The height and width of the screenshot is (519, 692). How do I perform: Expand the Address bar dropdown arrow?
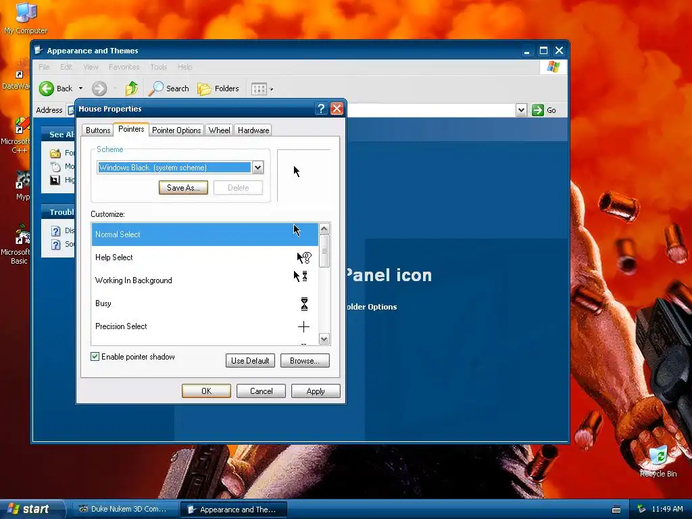[x=521, y=110]
